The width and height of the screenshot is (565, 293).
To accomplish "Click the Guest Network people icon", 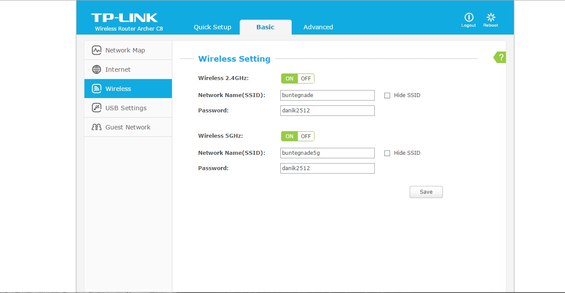I will pos(97,127).
